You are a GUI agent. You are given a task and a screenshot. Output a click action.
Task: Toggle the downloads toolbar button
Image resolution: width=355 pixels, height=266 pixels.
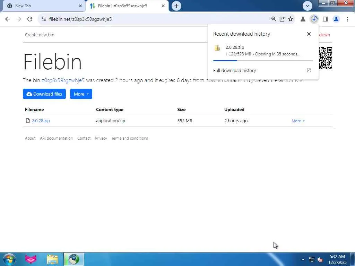[x=314, y=19]
